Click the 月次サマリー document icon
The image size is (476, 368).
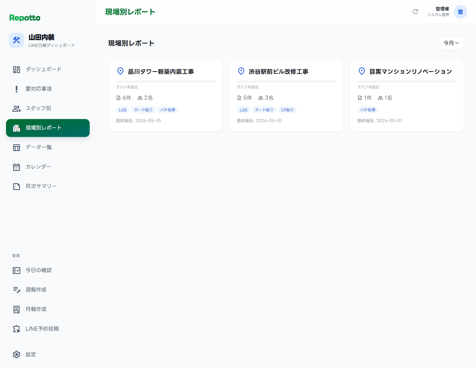click(x=17, y=186)
